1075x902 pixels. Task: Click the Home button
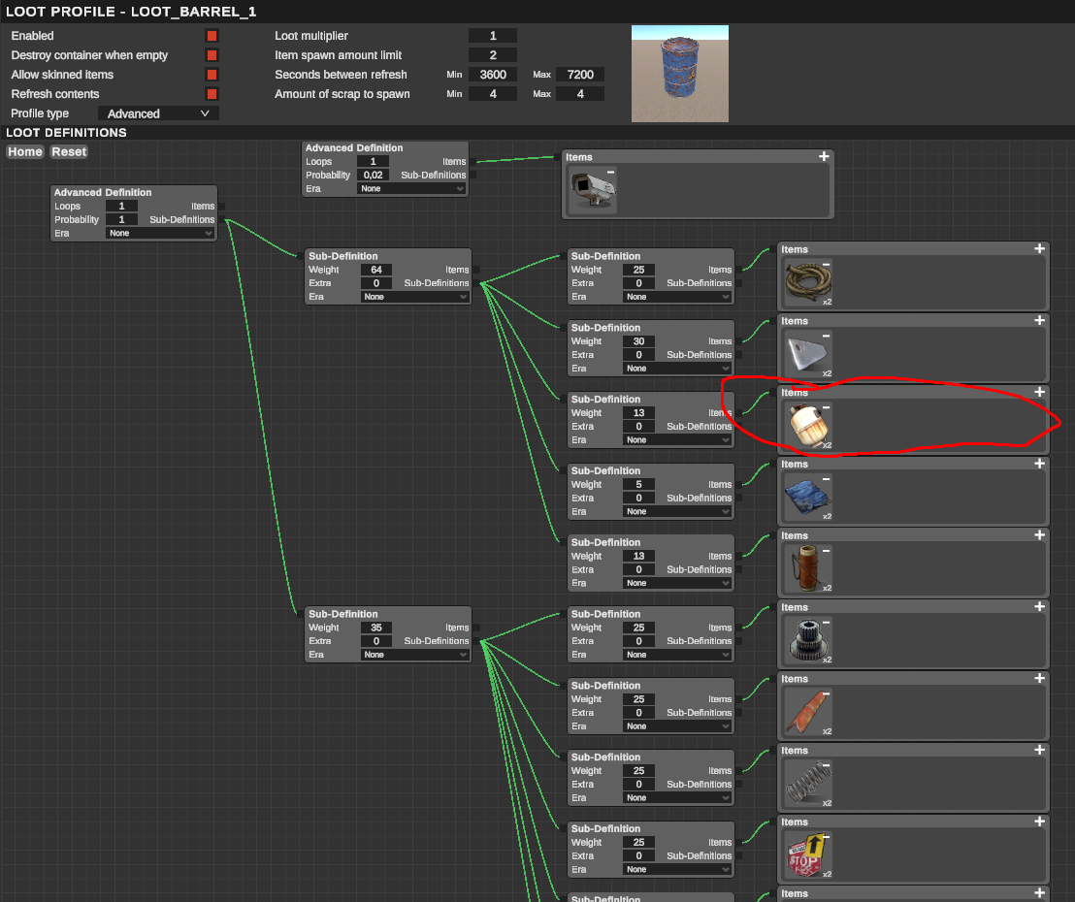25,151
